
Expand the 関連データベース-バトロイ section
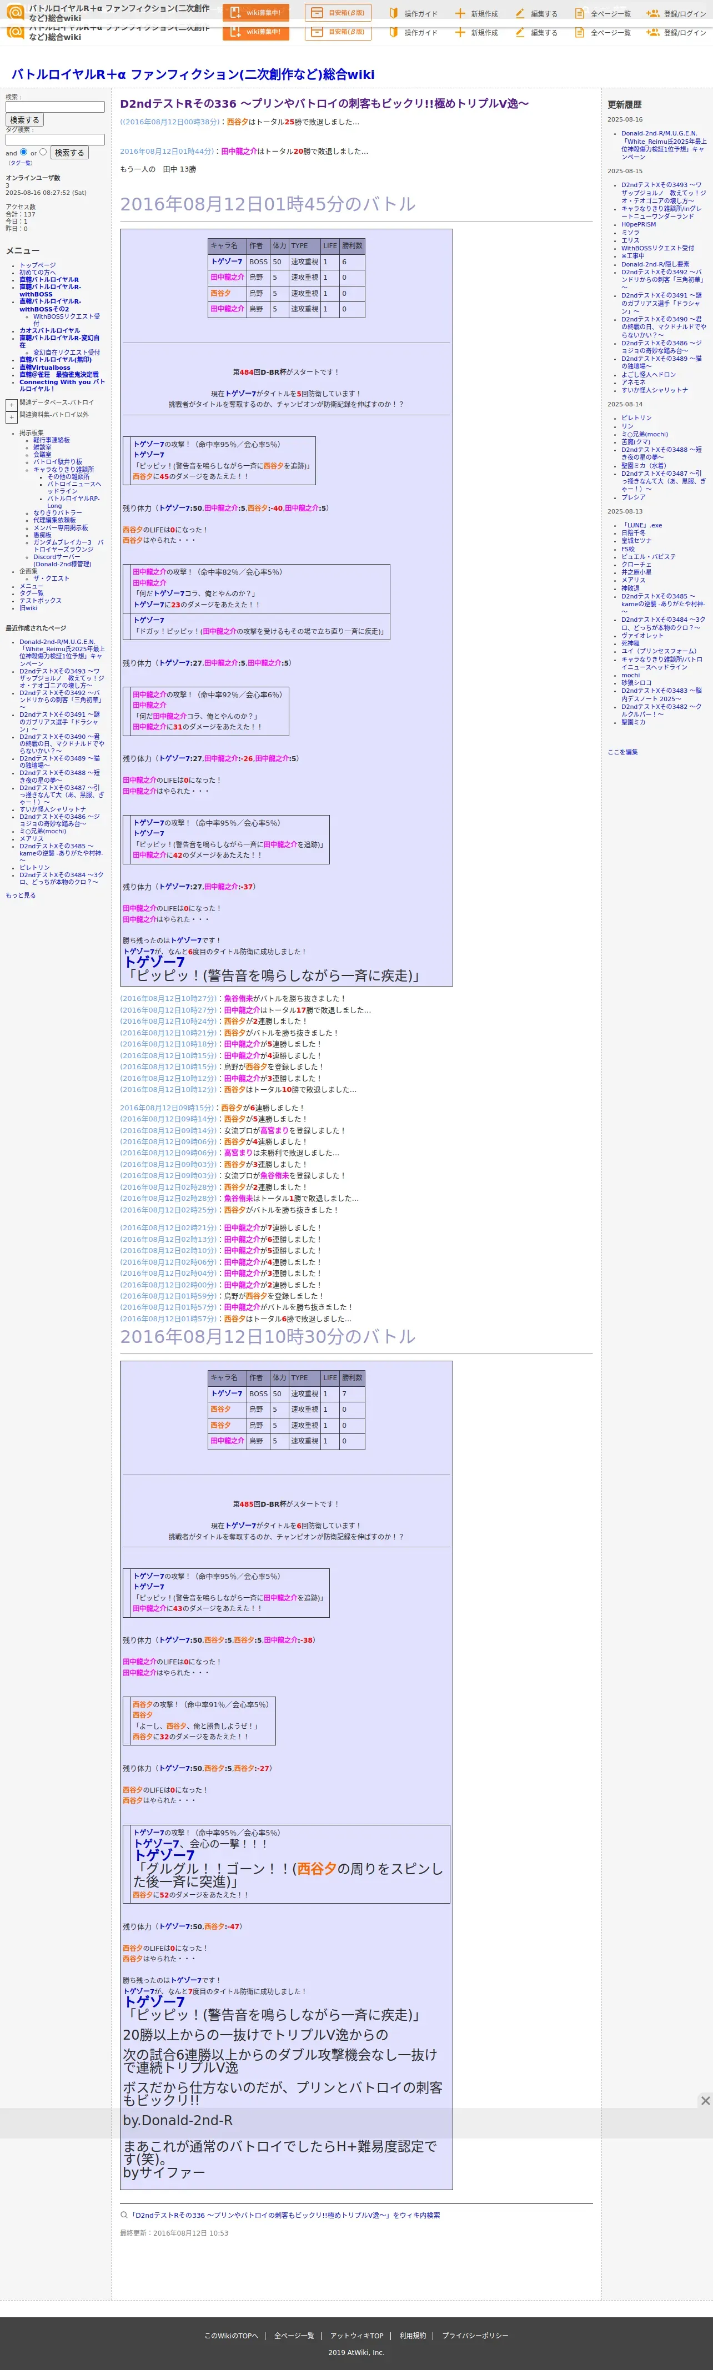(x=11, y=405)
